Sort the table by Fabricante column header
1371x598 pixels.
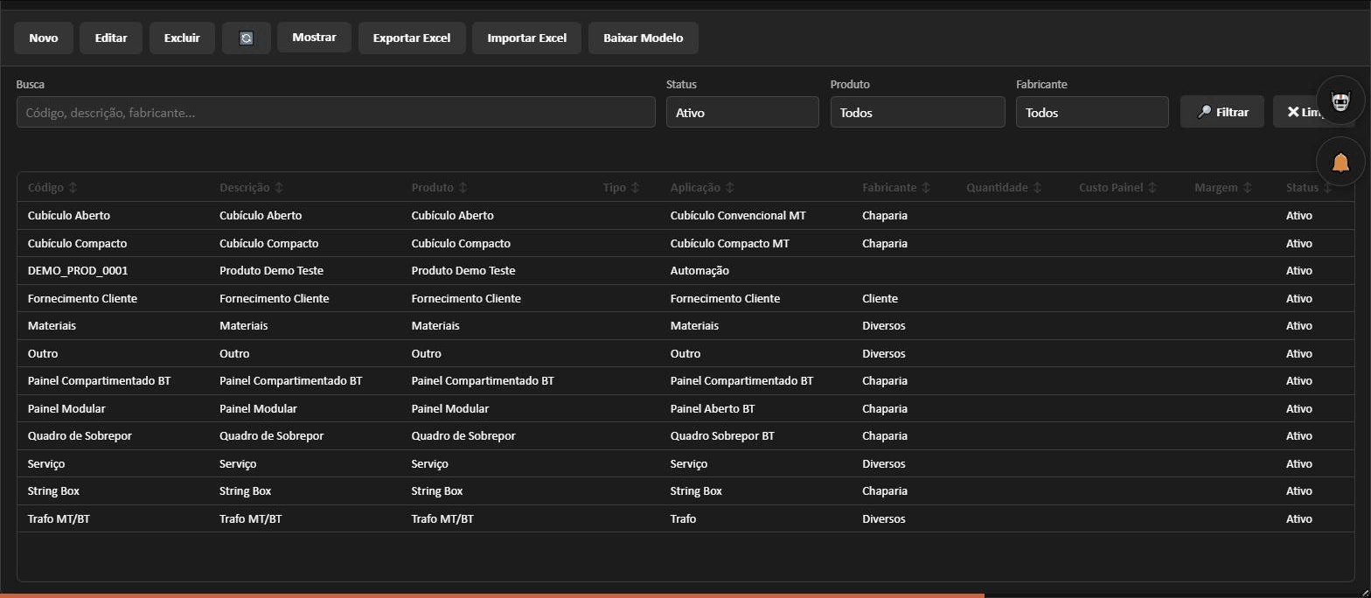pyautogui.click(x=896, y=187)
